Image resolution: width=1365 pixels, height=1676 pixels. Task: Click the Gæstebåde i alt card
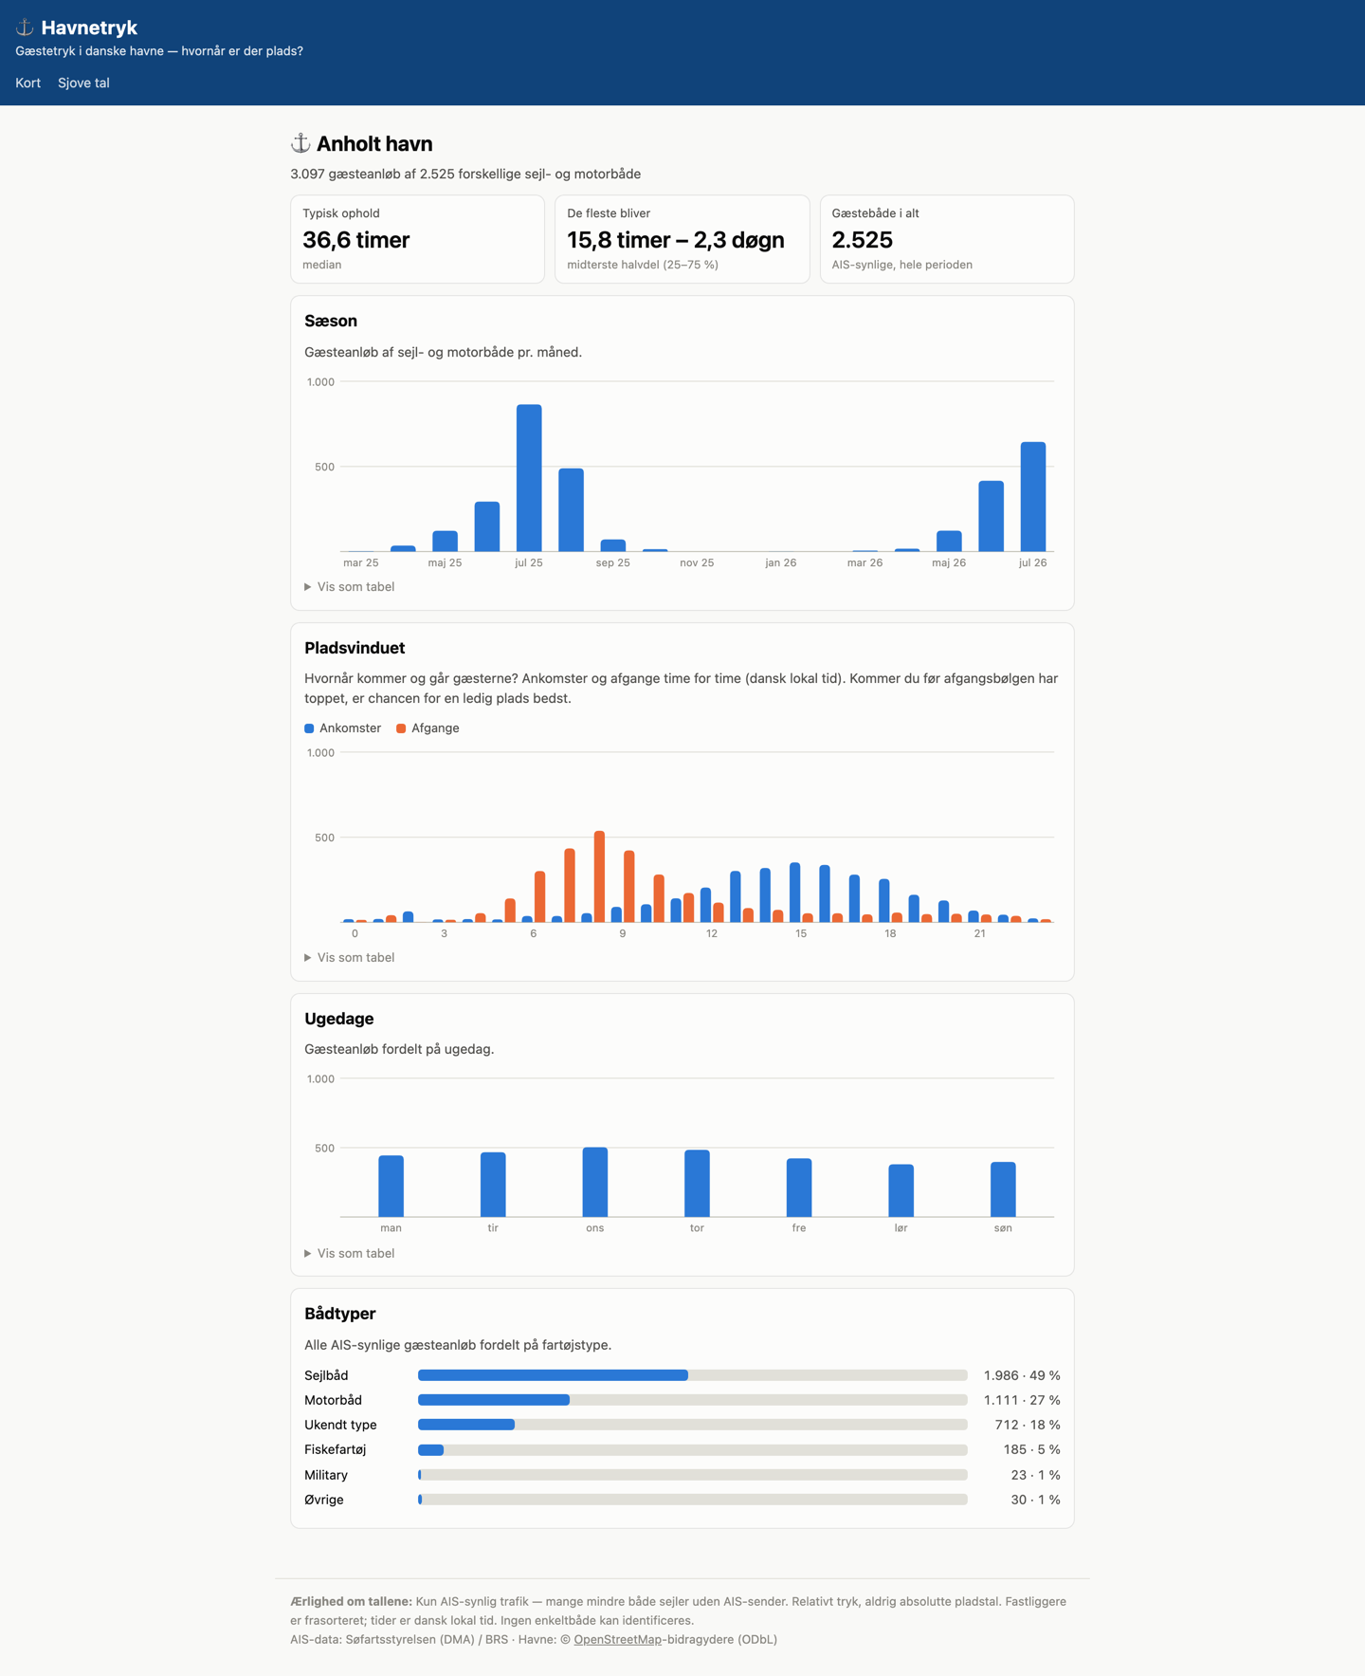[947, 239]
